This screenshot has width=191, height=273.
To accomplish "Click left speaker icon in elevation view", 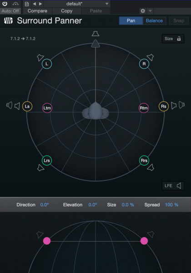I will coord(40,235).
